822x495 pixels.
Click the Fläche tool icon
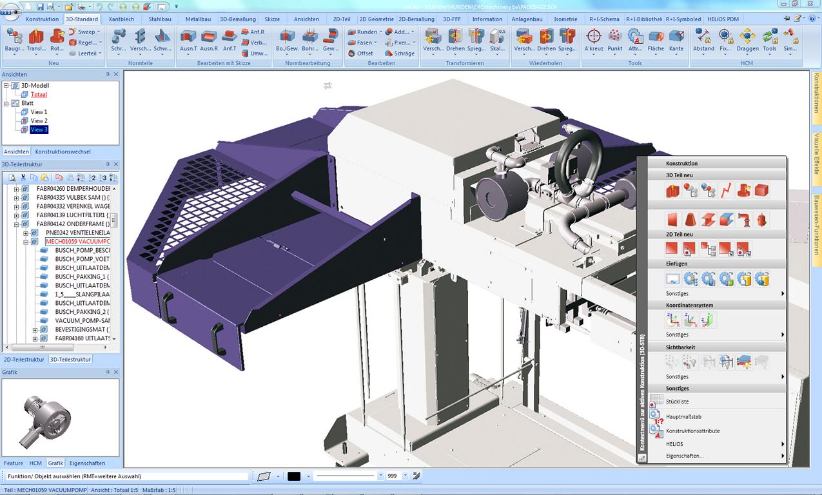point(656,40)
